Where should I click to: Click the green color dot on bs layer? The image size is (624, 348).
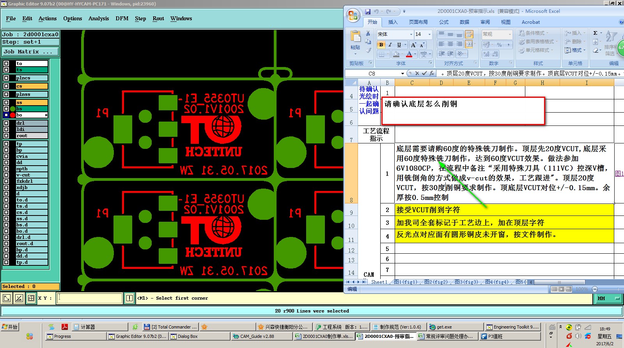click(12, 109)
